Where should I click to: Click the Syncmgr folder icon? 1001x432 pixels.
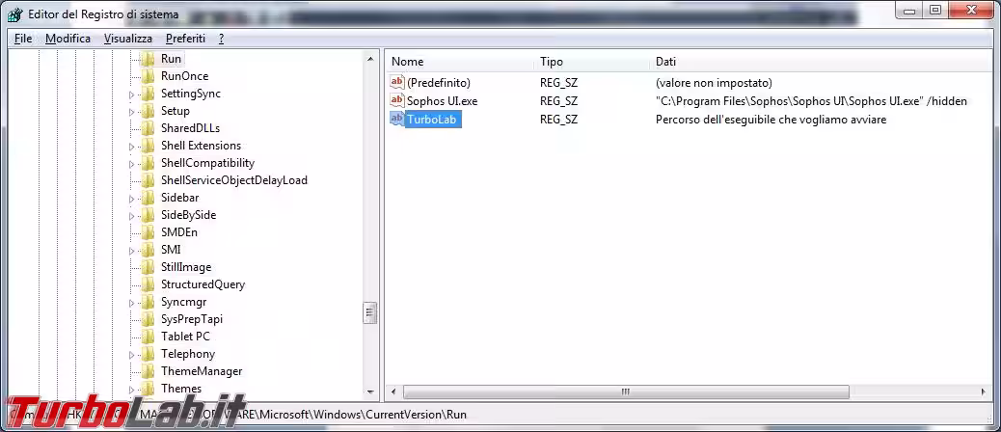pos(149,302)
